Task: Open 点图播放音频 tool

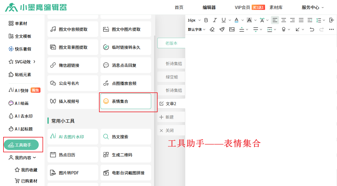Action: [126, 83]
